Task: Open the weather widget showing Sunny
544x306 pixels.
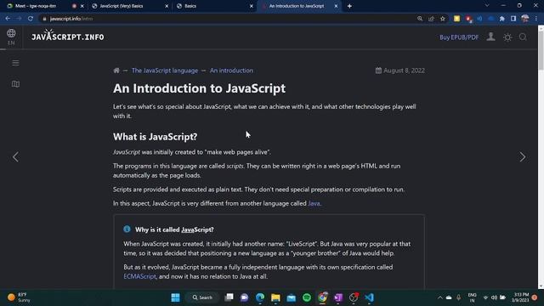Action: click(x=19, y=297)
